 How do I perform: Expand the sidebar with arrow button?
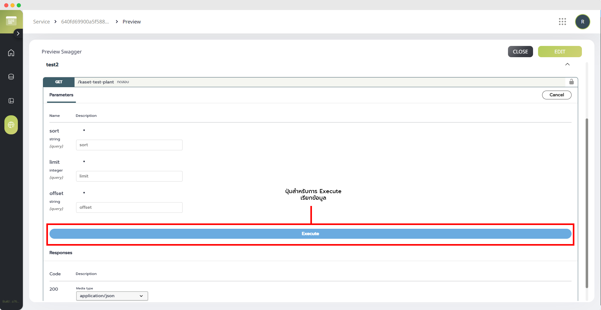tap(18, 33)
